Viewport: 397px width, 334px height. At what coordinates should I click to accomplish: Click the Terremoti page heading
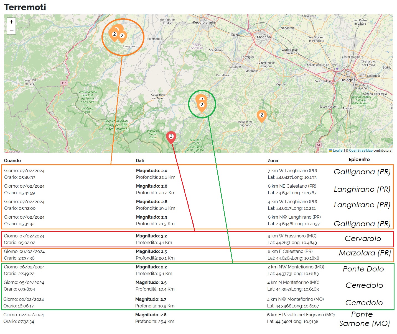click(x=25, y=7)
